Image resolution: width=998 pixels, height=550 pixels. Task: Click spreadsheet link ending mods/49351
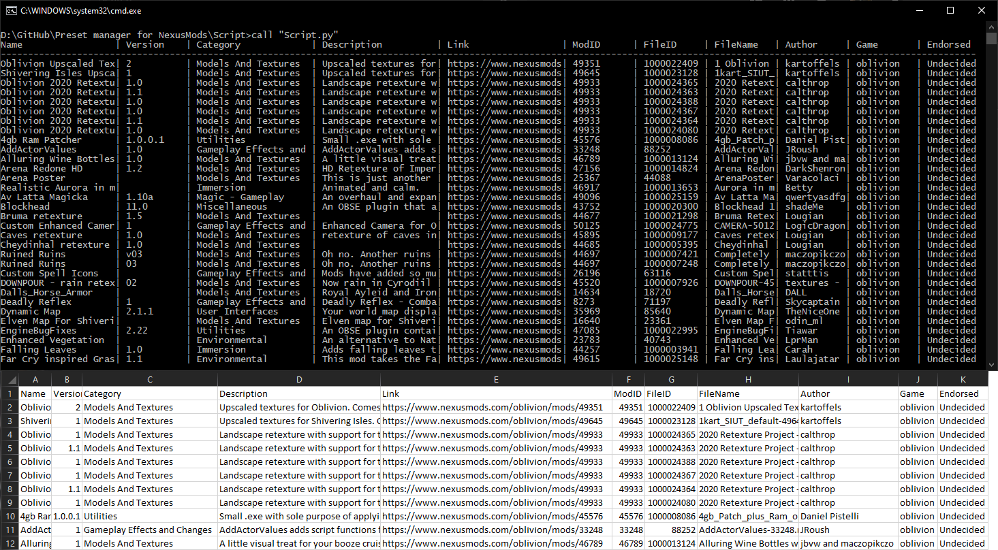[x=496, y=407]
